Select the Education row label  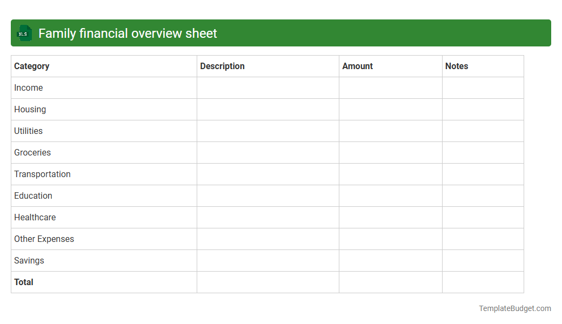pyautogui.click(x=33, y=195)
